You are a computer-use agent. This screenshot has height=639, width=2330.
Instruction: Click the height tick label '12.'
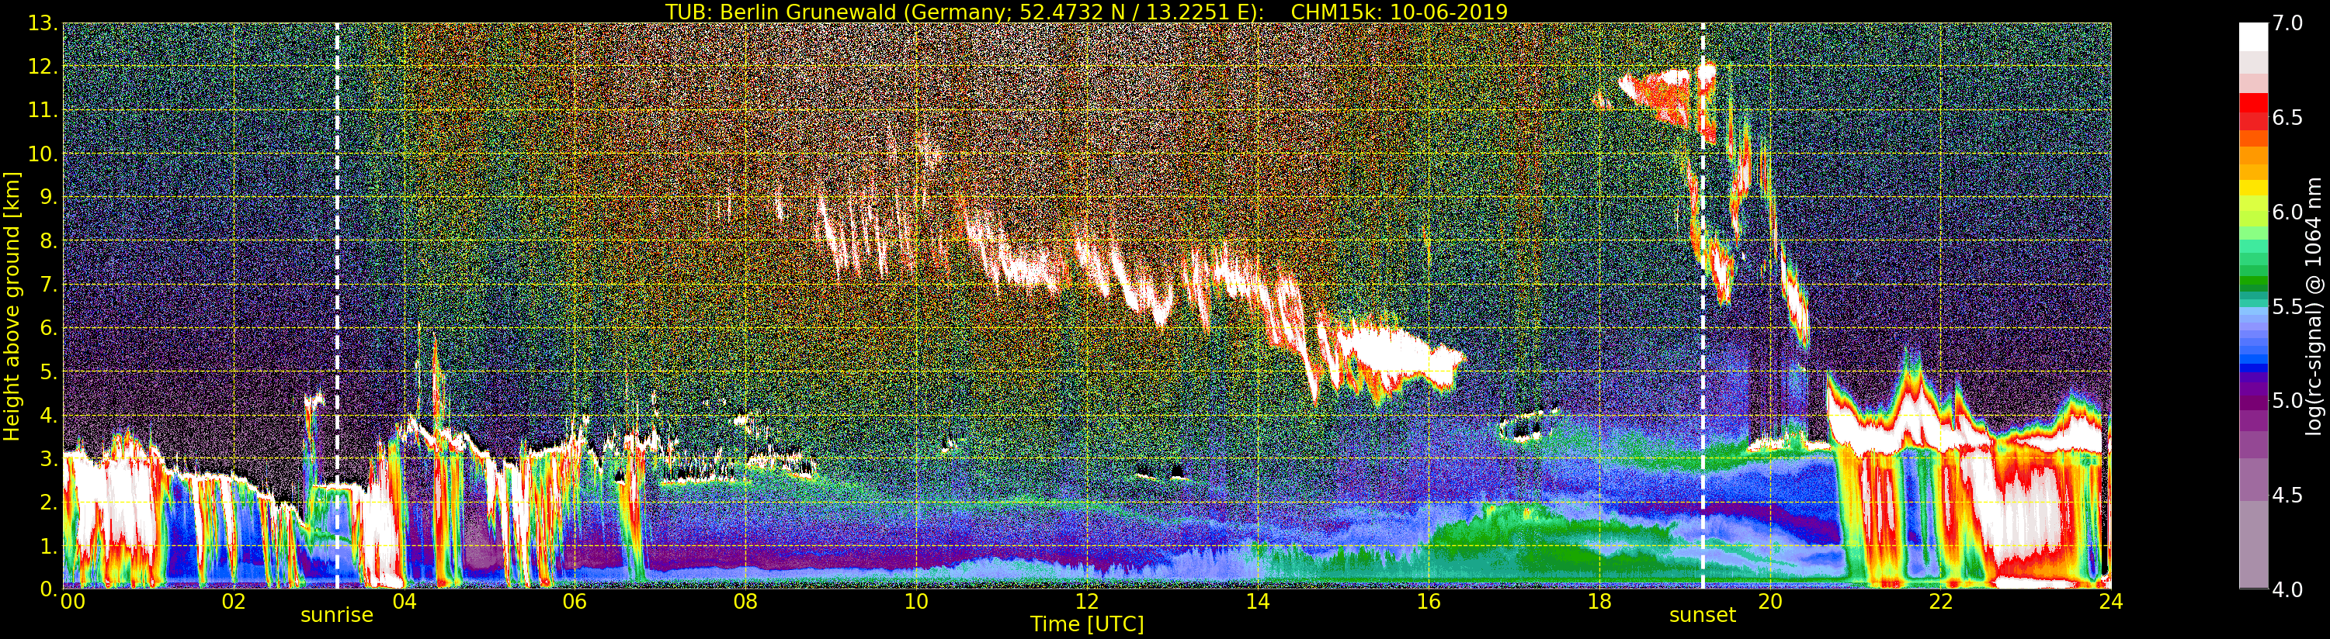tap(42, 66)
